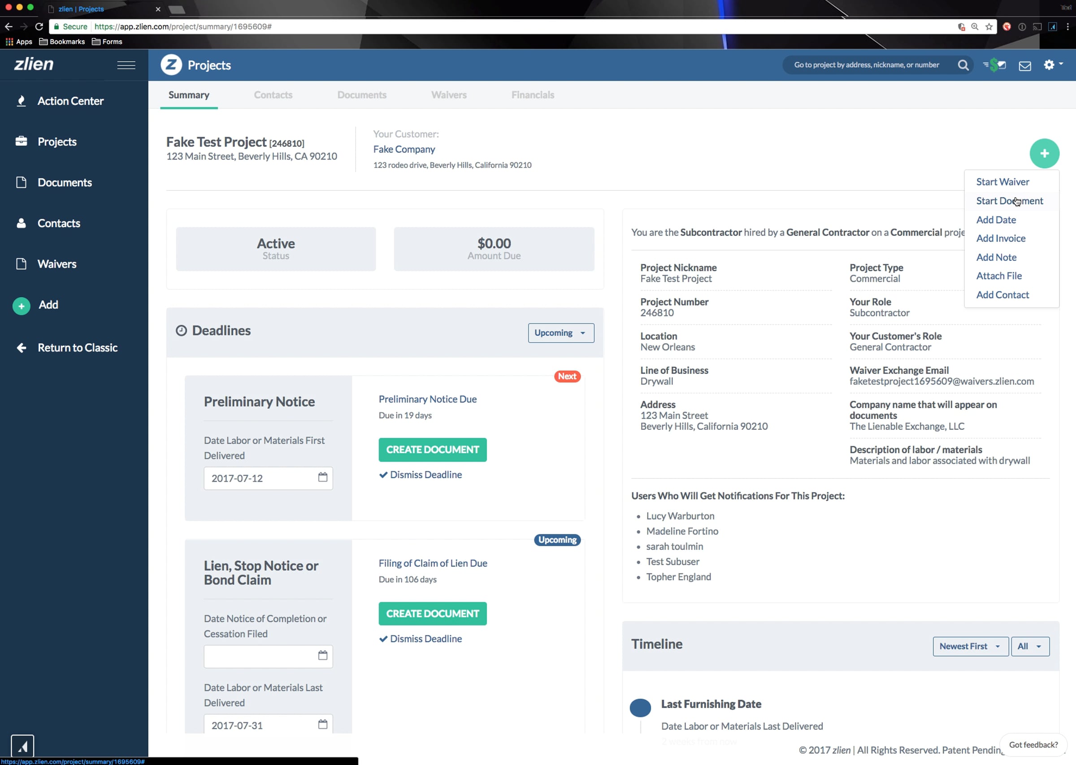Viewport: 1076px width, 765px height.
Task: Select Start Document from the add menu
Action: pyautogui.click(x=1009, y=201)
